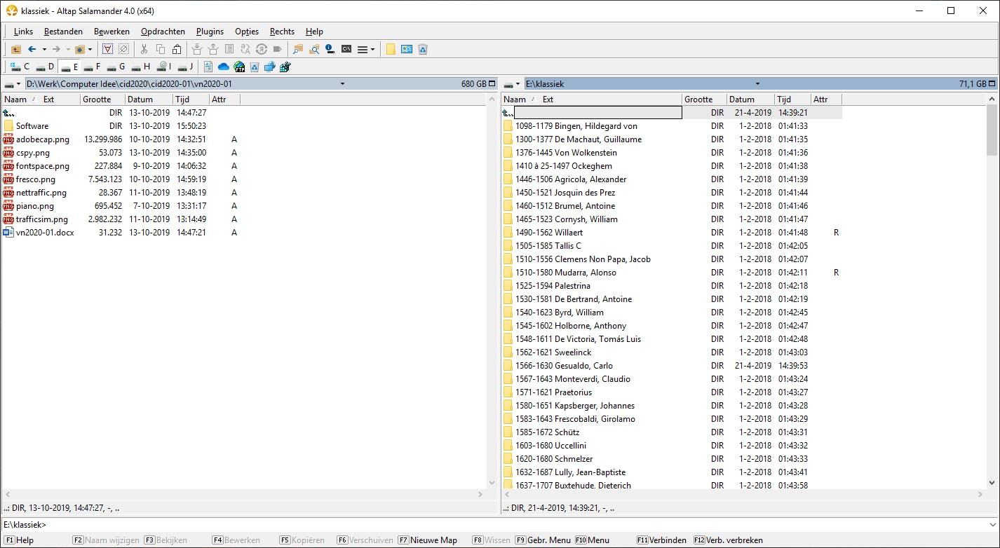Image resolution: width=1000 pixels, height=548 pixels.
Task: Click the F11 Verbinden button
Action: pyautogui.click(x=661, y=540)
